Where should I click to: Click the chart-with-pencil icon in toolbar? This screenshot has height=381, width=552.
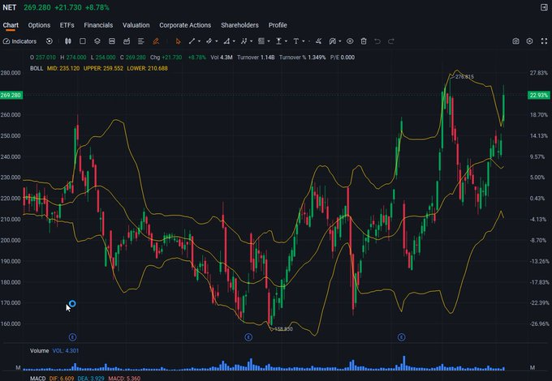pyautogui.click(x=127, y=41)
